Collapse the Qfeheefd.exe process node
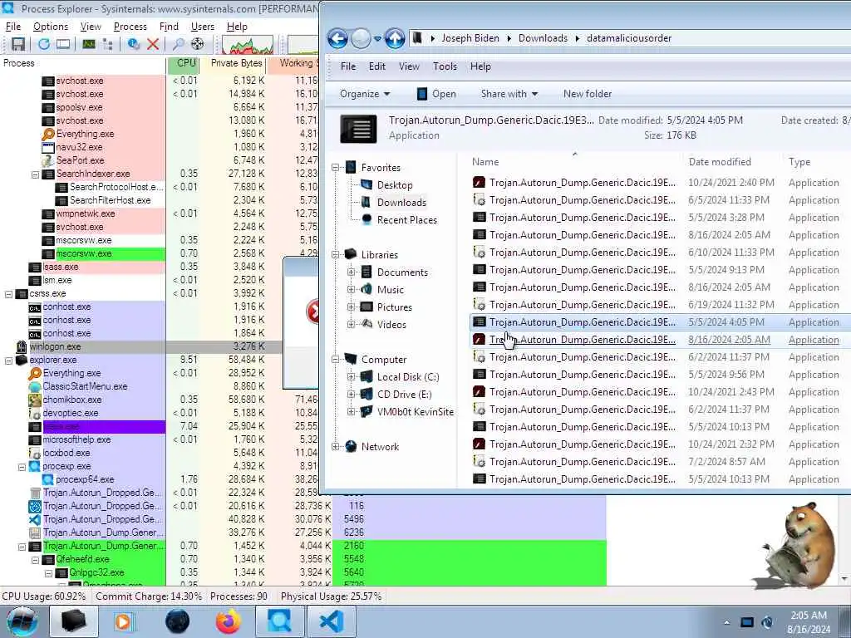 click(x=35, y=560)
